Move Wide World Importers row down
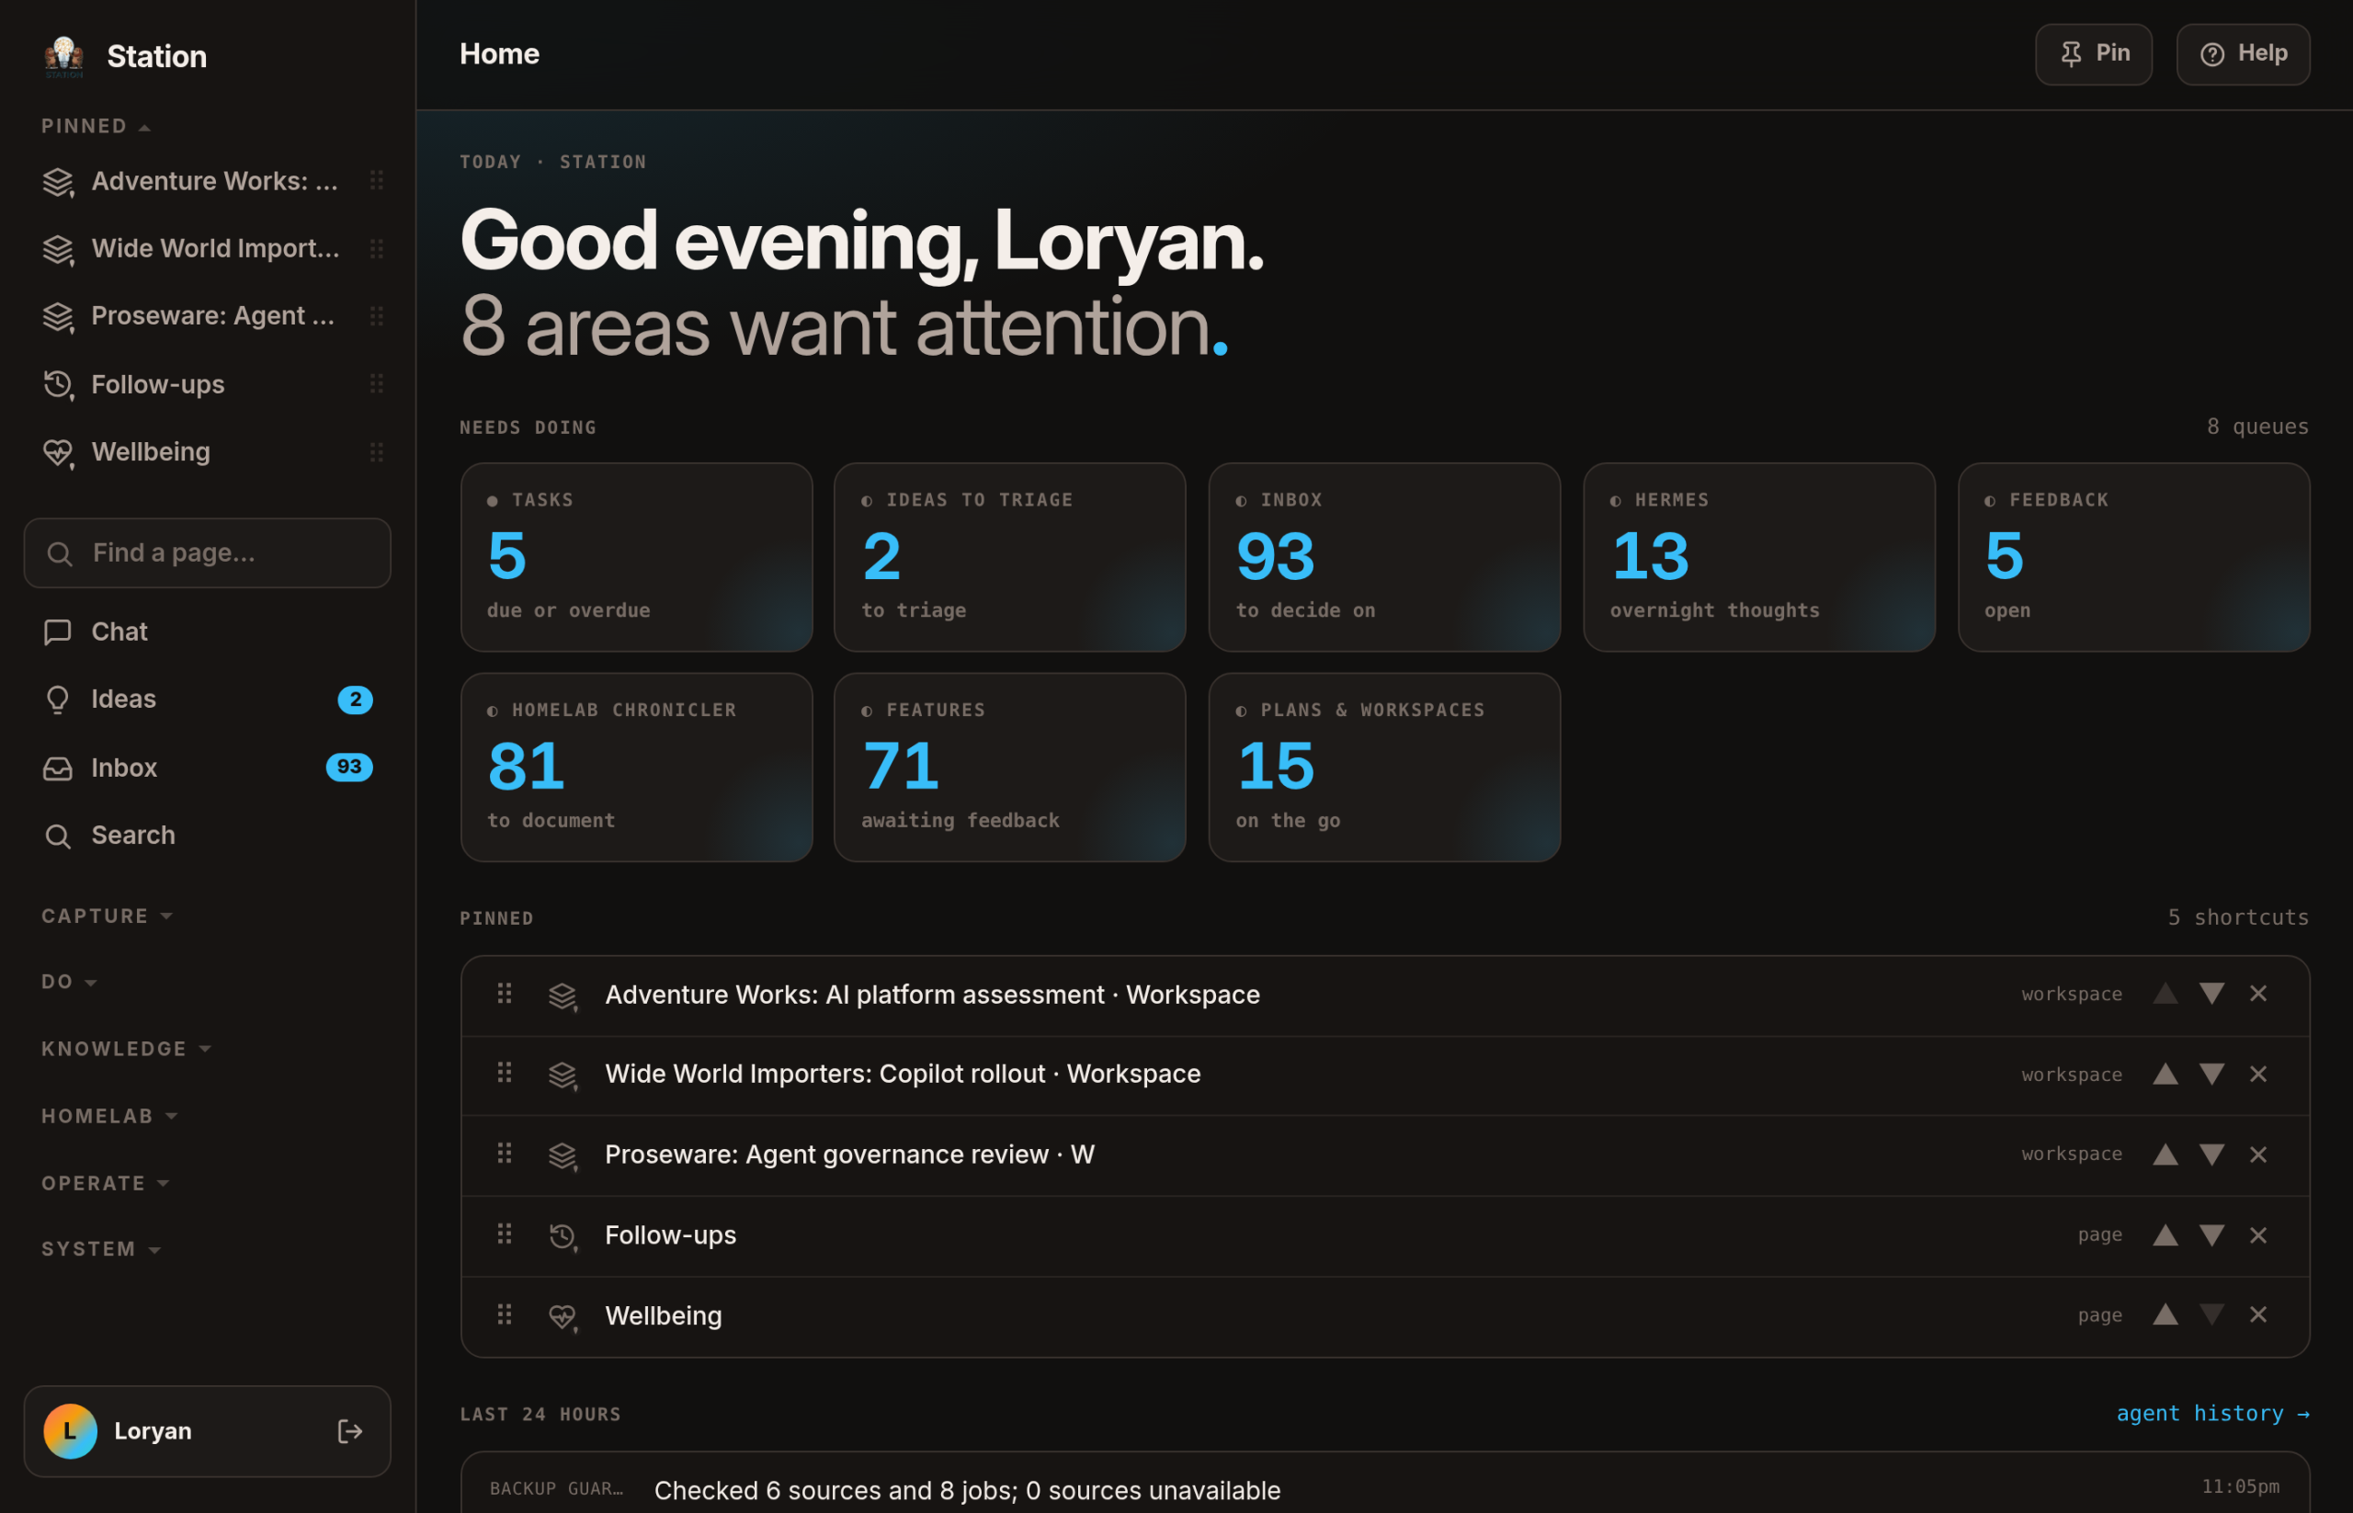This screenshot has height=1513, width=2353. 2211,1074
